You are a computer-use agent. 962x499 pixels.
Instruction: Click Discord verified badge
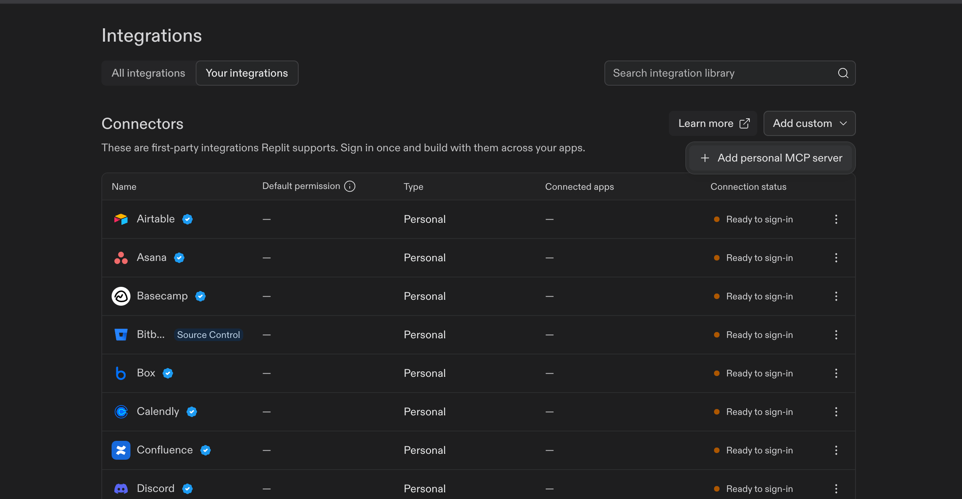187,489
